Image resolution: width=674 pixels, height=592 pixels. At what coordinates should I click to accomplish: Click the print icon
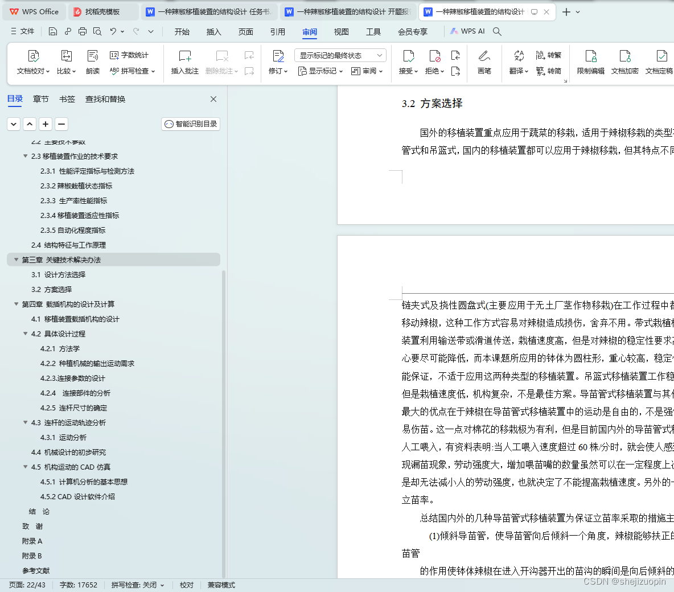coord(83,31)
